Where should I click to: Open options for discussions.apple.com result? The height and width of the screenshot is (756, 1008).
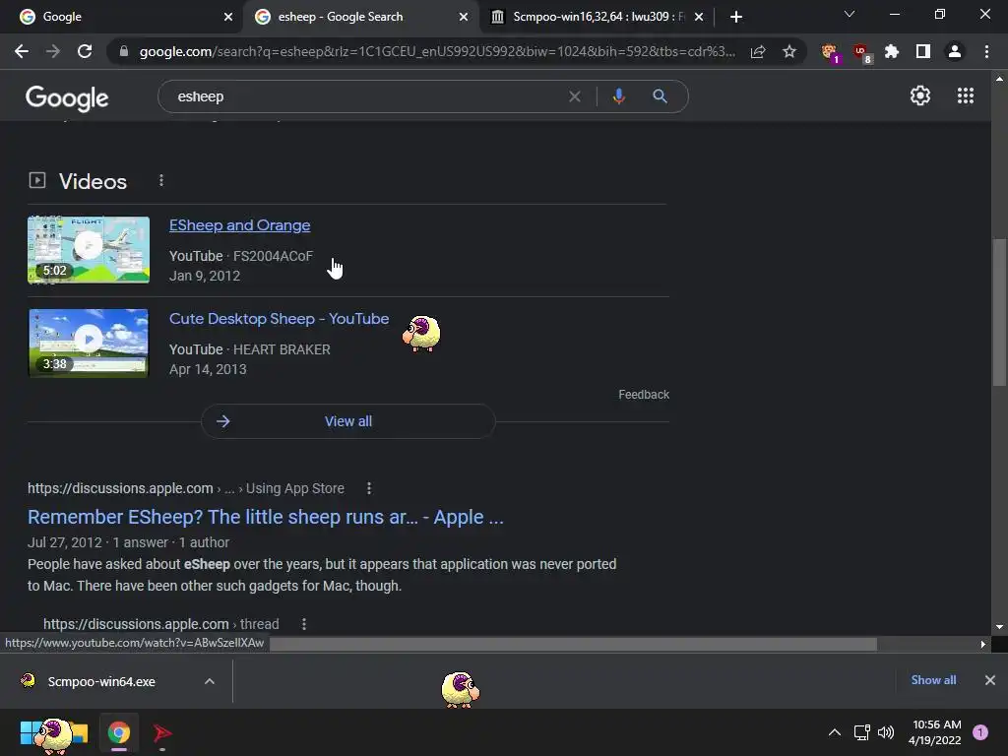(369, 488)
